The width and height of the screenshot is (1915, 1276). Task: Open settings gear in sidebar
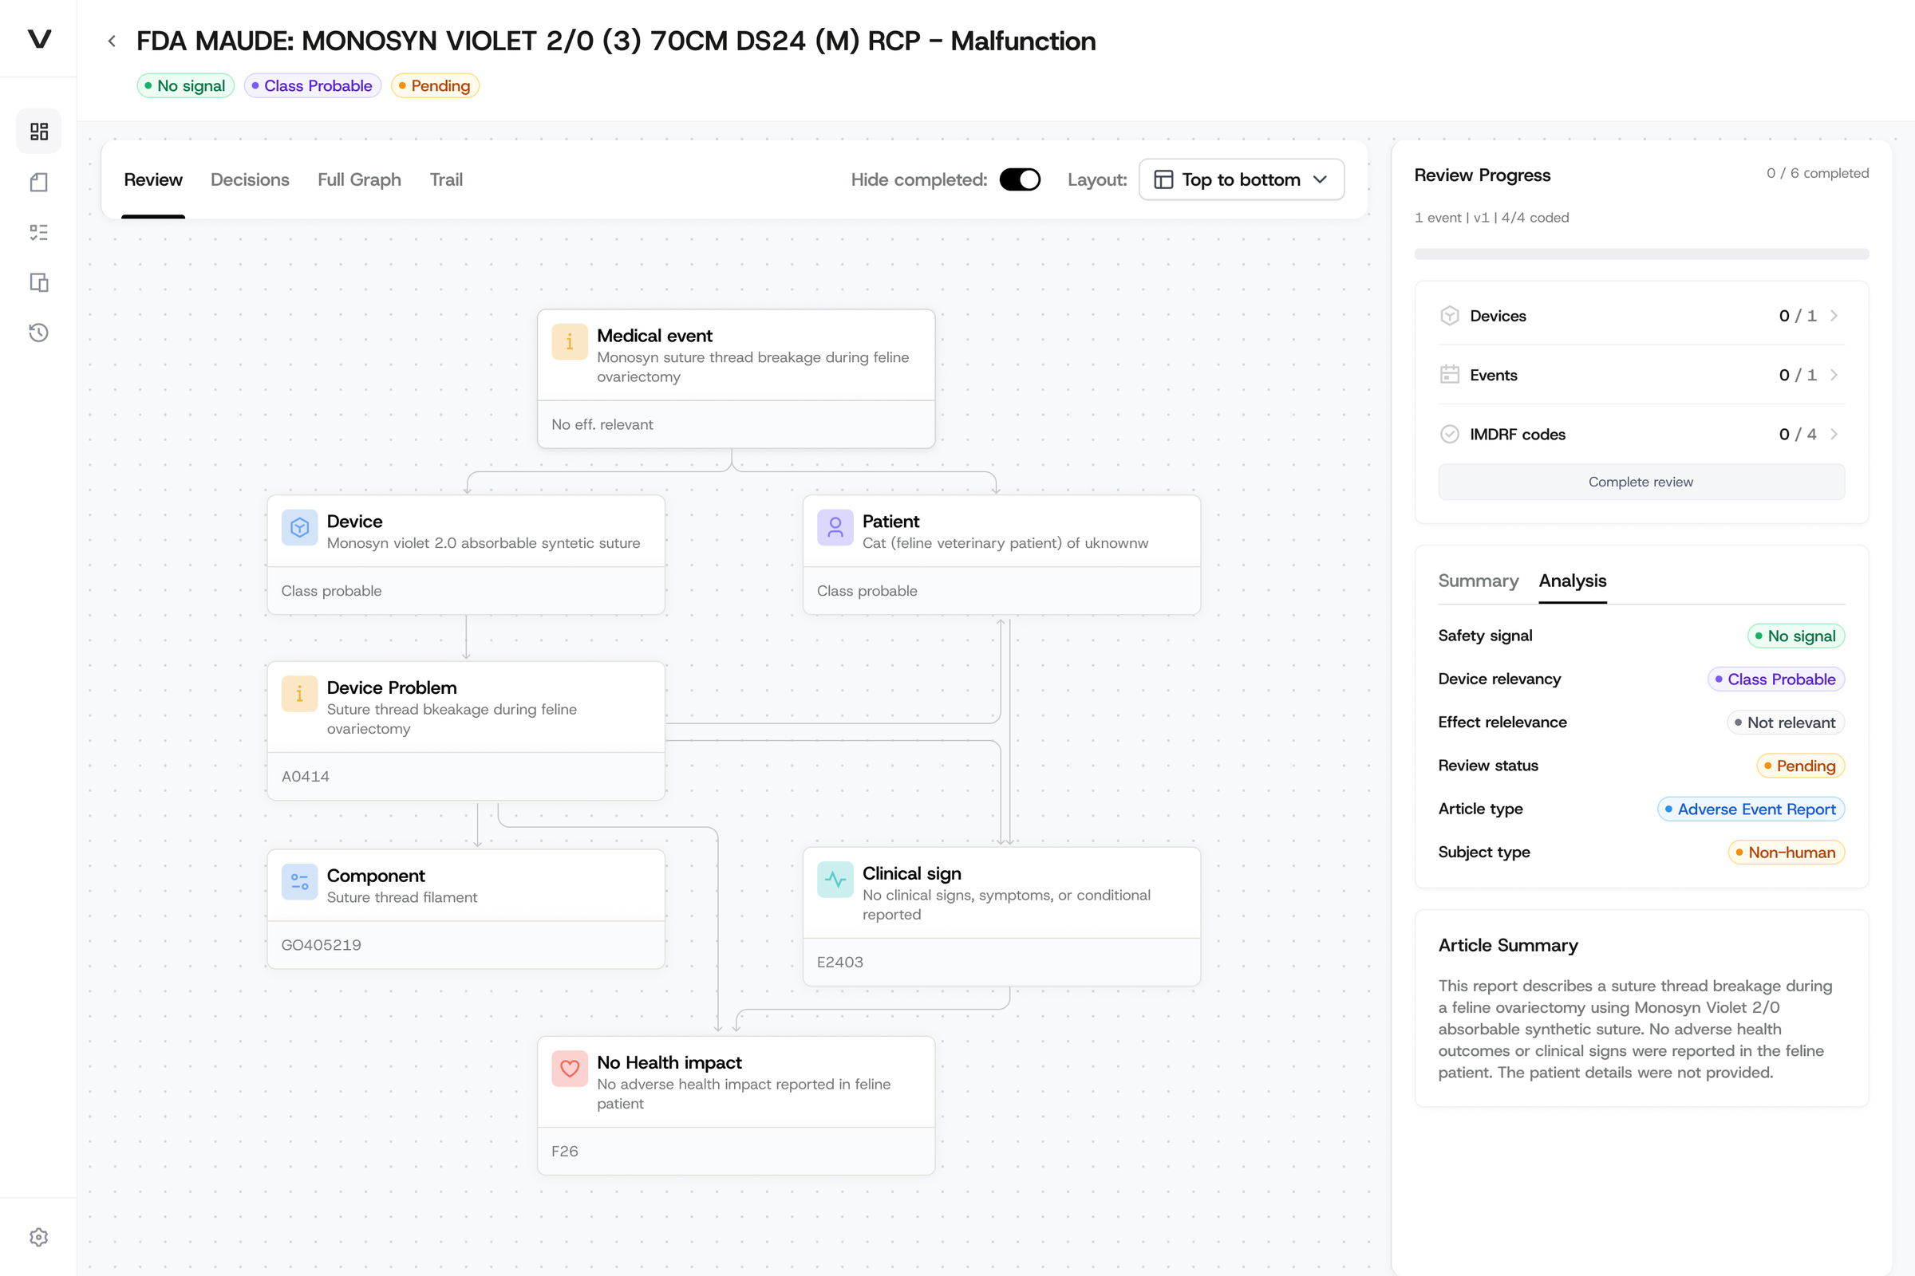pos(39,1237)
